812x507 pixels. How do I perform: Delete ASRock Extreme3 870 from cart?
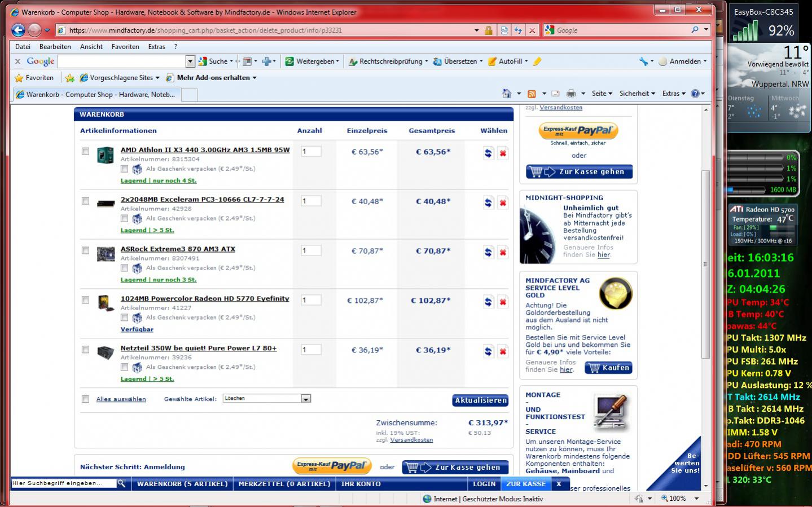tap(503, 252)
